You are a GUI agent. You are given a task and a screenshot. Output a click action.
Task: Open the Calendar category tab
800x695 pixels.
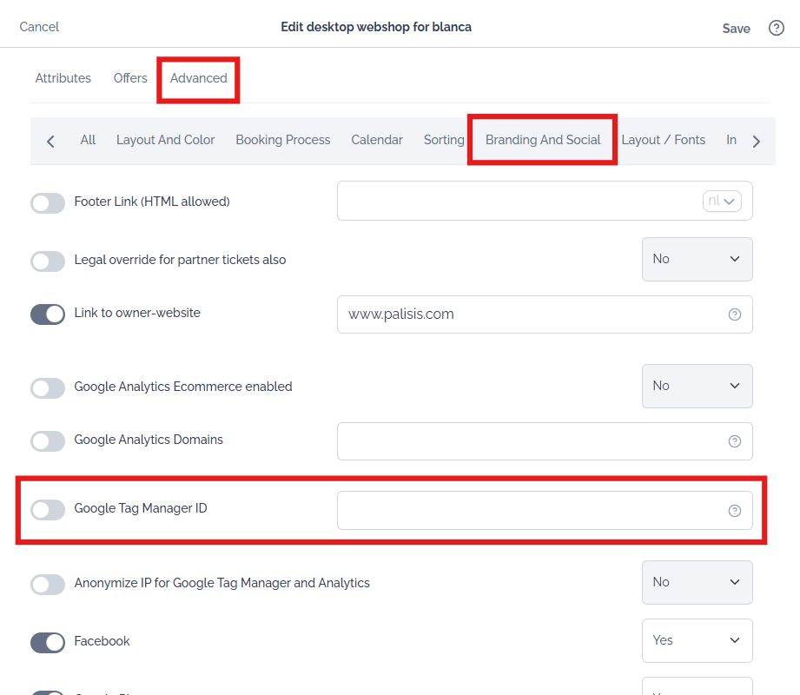376,140
